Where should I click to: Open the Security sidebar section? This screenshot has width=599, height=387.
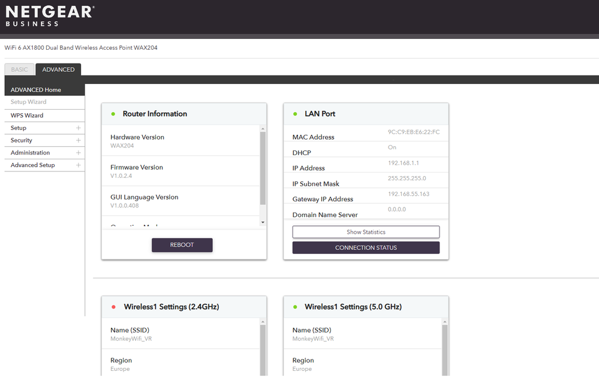[45, 140]
